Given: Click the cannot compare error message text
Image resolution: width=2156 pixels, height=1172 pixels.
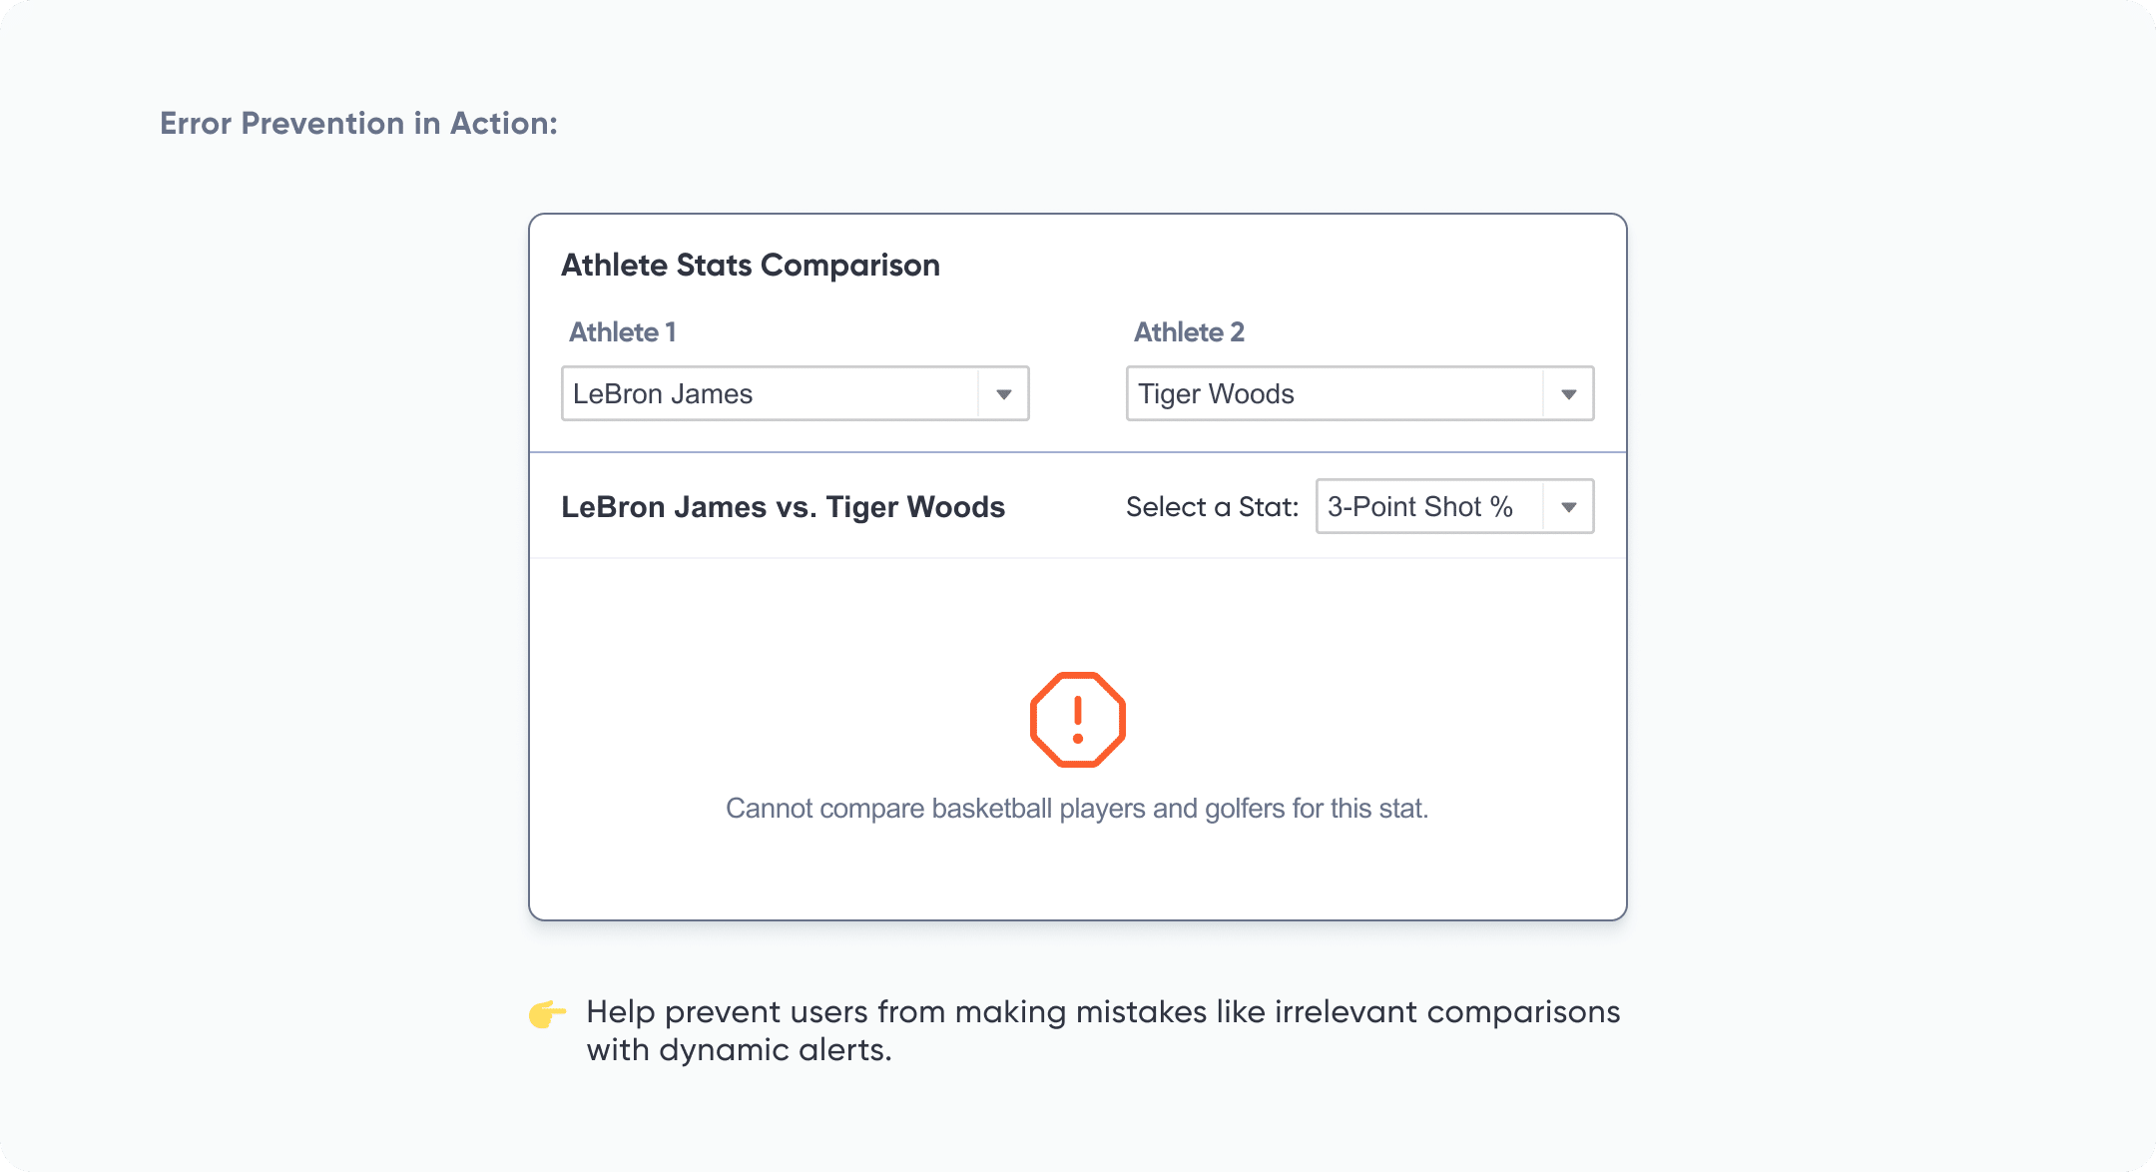Looking at the screenshot, I should click(1076, 809).
